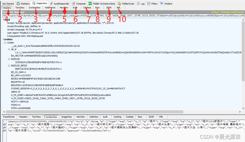This screenshot has height=142, width=245.
Task: Select the BD_UPN=12314753 cookie entry
Action: 21,75
